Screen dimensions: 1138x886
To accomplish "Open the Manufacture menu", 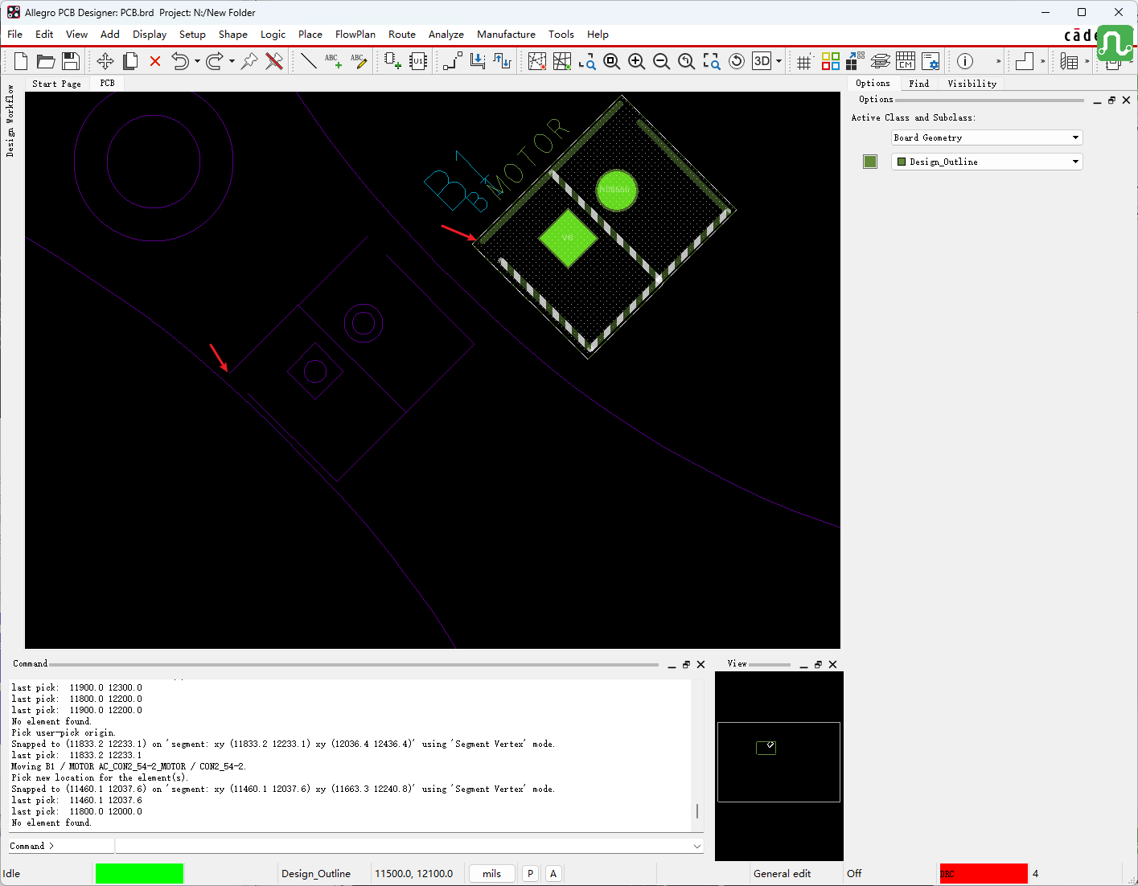I will coord(506,34).
